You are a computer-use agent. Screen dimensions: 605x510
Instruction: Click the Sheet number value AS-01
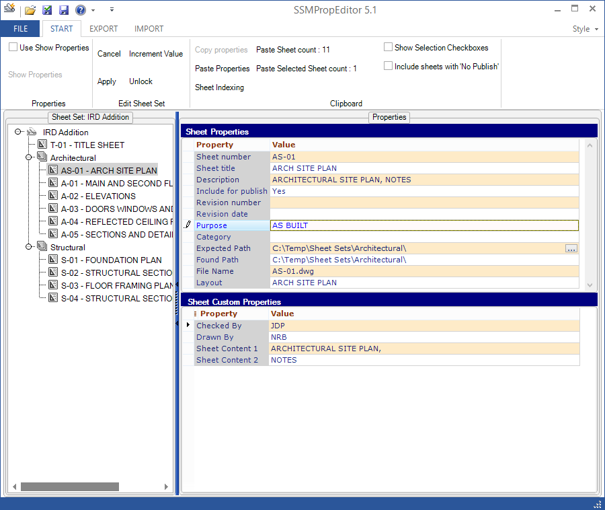click(x=424, y=157)
